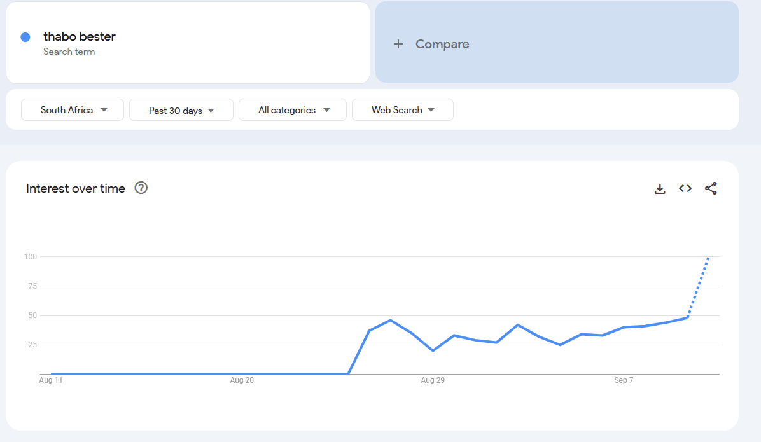The height and width of the screenshot is (442, 761).
Task: Open the embed code icon
Action: [685, 189]
